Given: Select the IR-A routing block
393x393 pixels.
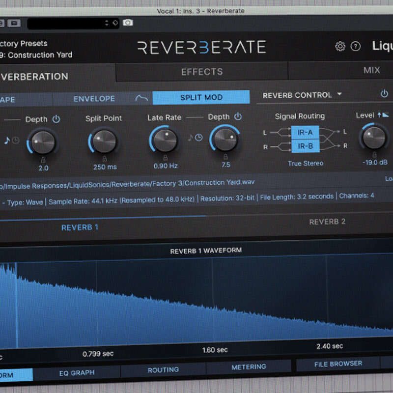Looking at the screenshot, I should [305, 132].
